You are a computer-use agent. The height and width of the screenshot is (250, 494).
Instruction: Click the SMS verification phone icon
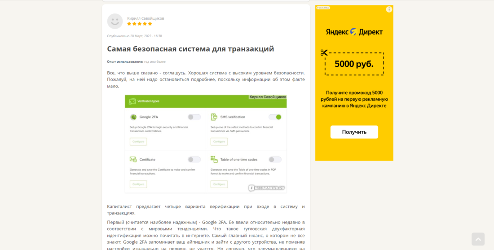(214, 117)
